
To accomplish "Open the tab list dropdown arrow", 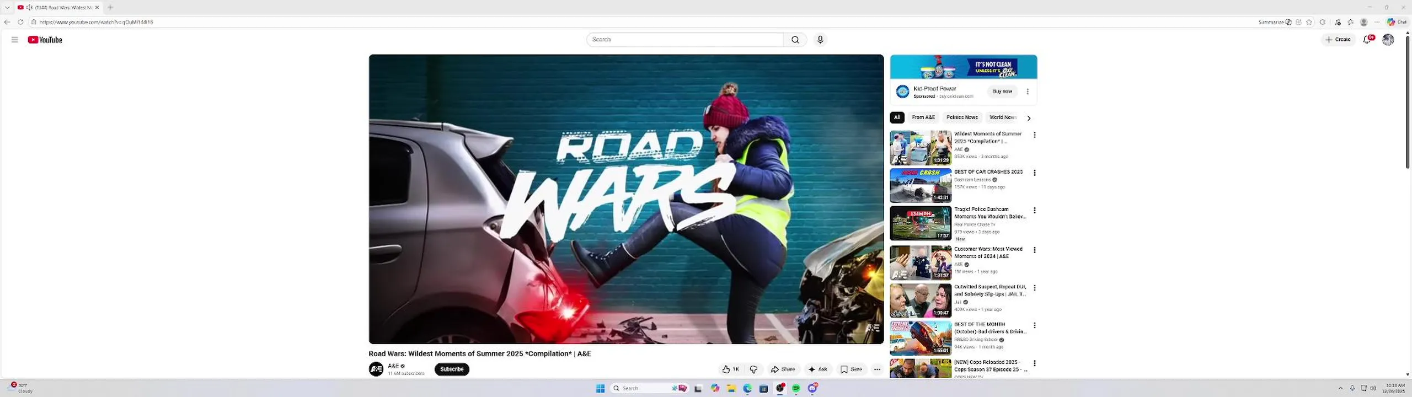I will point(7,7).
